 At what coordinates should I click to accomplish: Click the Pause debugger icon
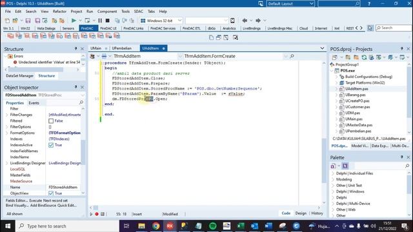(x=100, y=21)
